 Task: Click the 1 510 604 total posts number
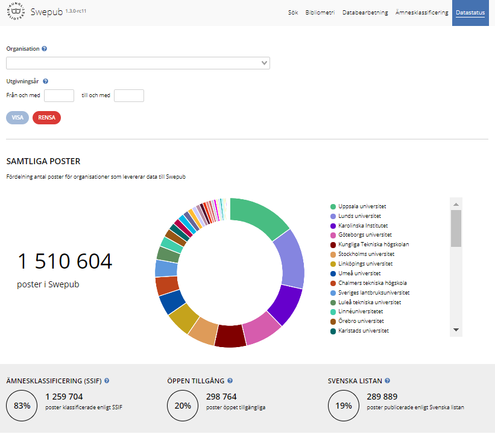click(65, 261)
